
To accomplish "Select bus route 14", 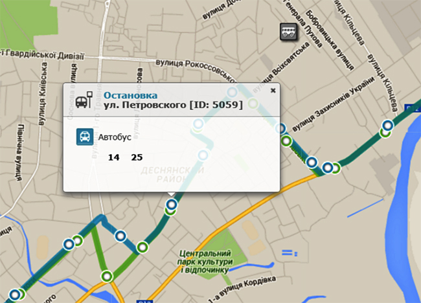I will click(113, 157).
